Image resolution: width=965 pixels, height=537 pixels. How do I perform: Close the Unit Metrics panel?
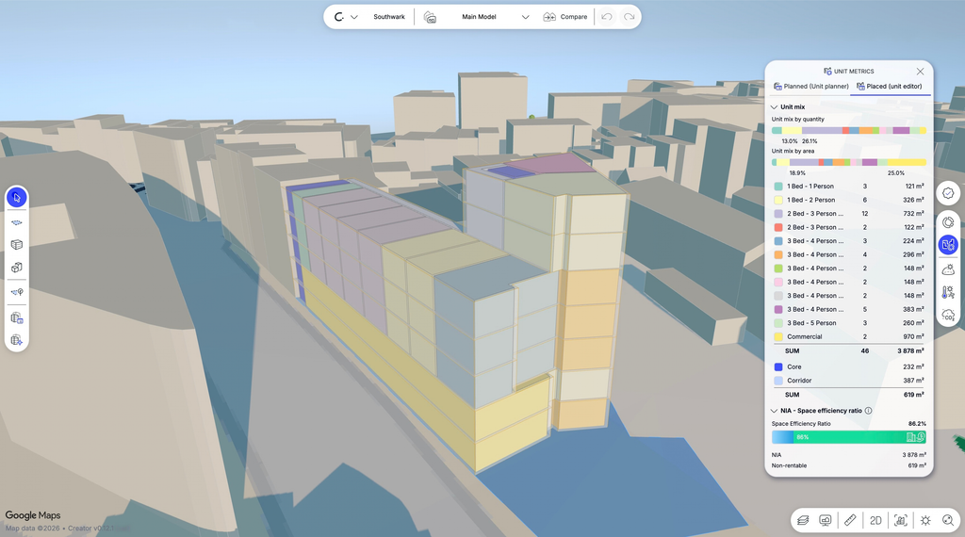click(x=920, y=72)
